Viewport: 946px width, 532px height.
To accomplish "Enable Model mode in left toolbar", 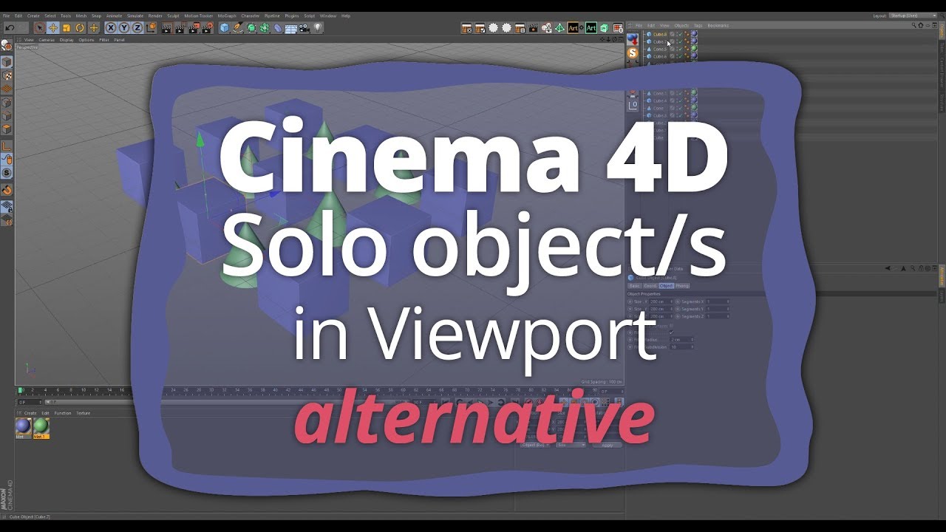I will [7, 61].
